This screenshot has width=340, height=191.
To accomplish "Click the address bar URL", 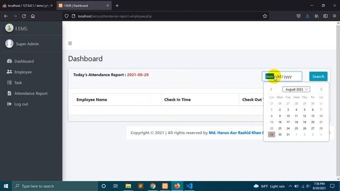I will click(x=115, y=16).
